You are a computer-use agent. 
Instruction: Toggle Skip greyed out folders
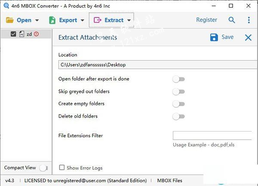click(179, 91)
